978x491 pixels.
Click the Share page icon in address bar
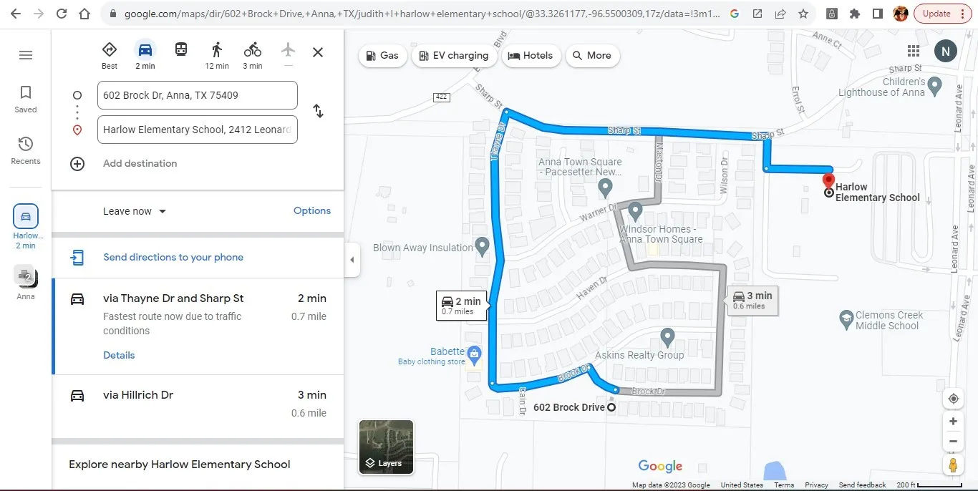click(780, 14)
